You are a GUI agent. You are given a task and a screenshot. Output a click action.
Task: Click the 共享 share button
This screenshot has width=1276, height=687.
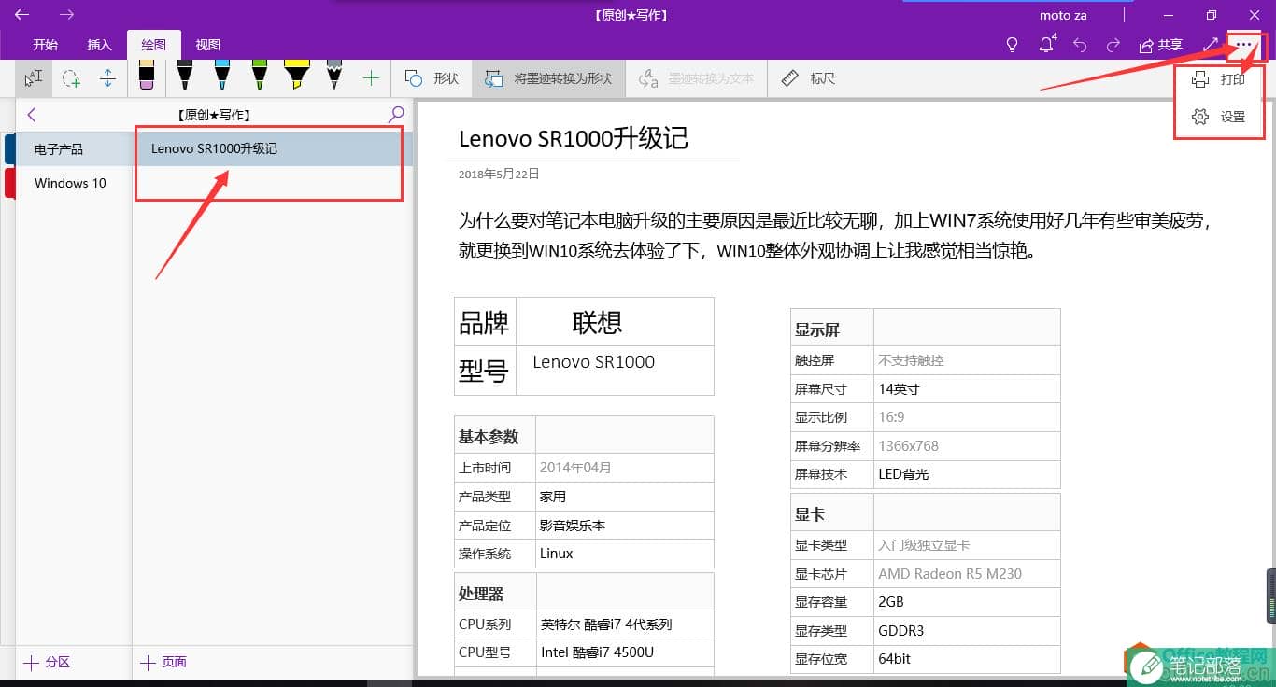click(1160, 45)
